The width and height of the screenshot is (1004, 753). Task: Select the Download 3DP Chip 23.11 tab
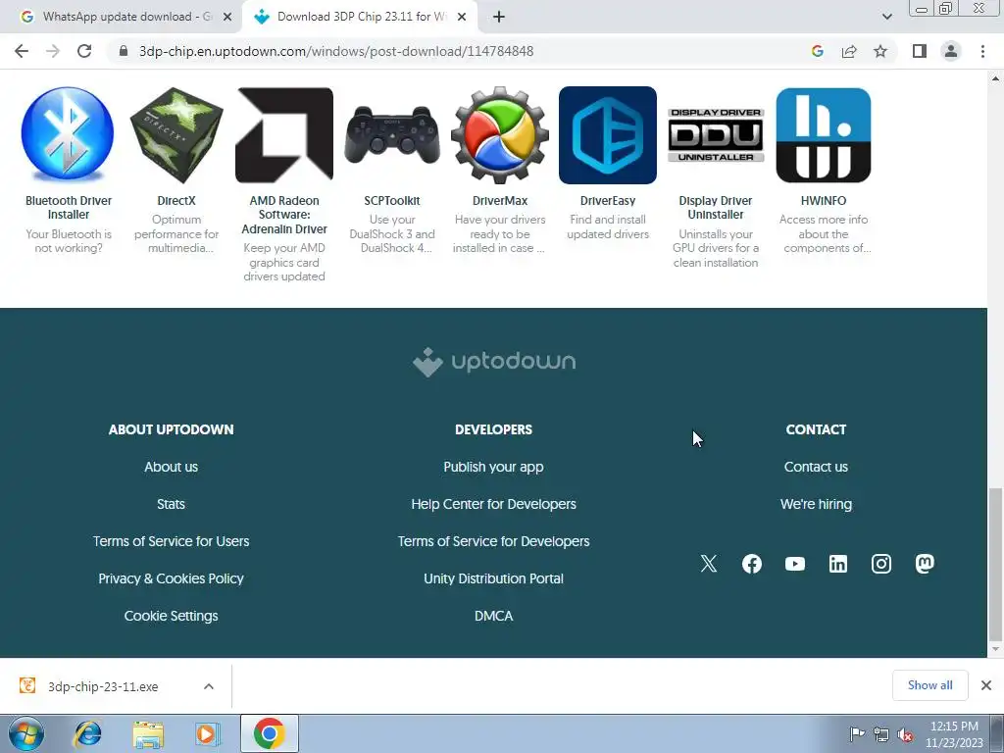pyautogui.click(x=361, y=17)
